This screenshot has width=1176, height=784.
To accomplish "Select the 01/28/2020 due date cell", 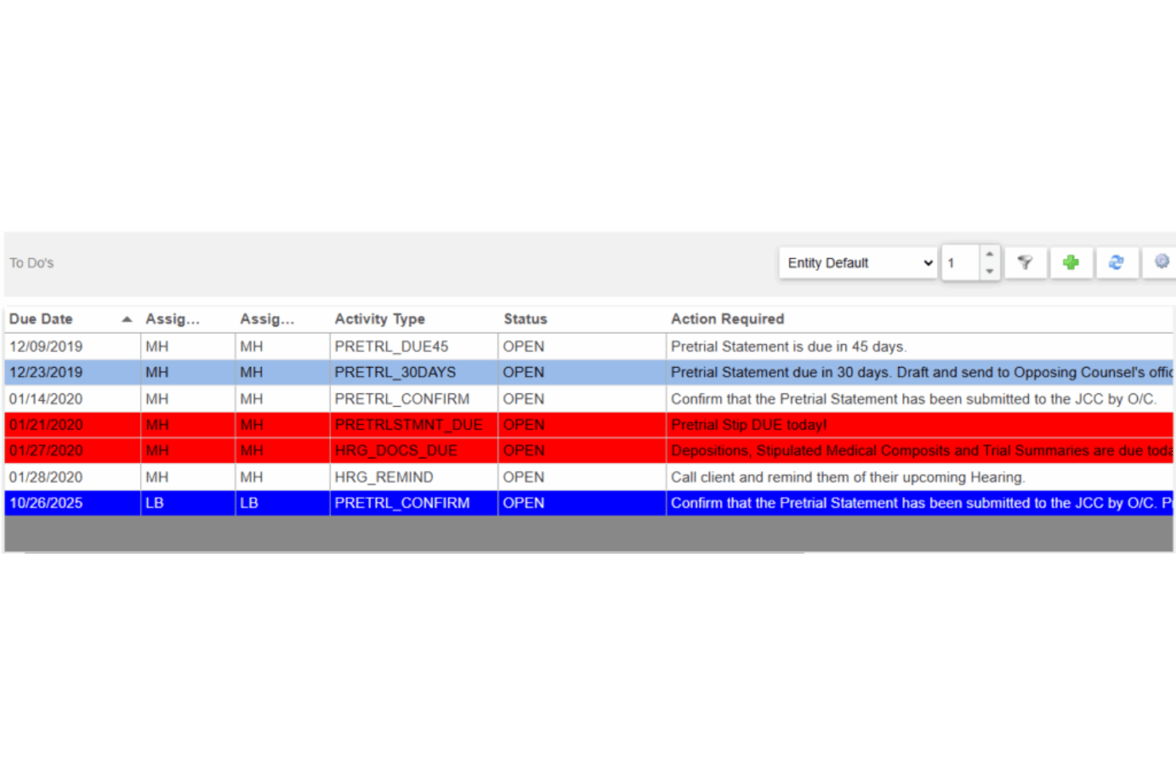I will pos(72,477).
